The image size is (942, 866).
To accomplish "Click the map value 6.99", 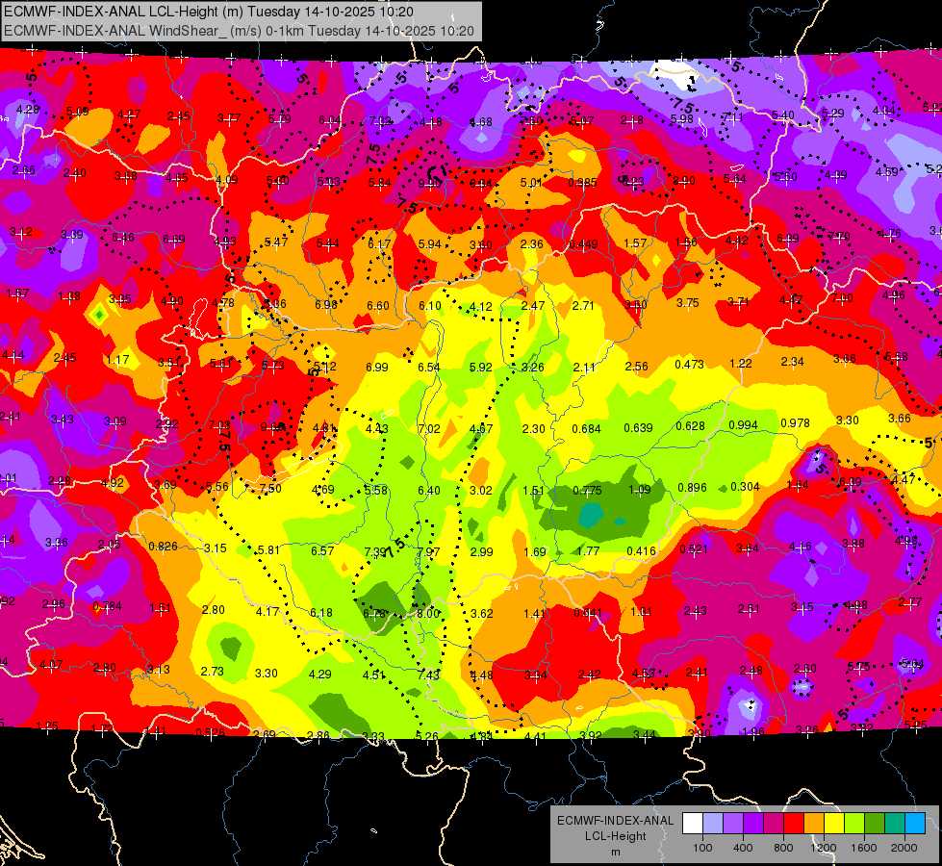I will tap(377, 368).
